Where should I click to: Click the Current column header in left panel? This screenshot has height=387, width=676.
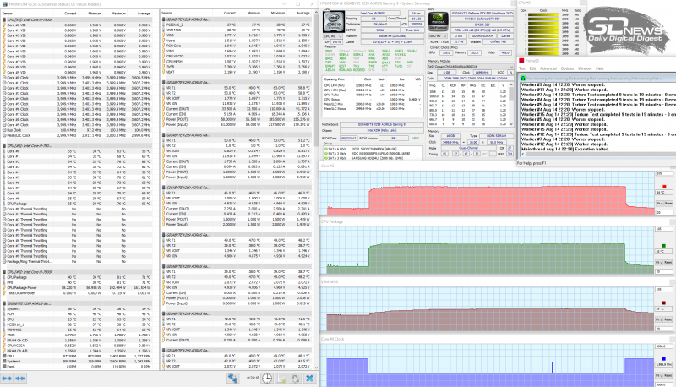tap(71, 14)
